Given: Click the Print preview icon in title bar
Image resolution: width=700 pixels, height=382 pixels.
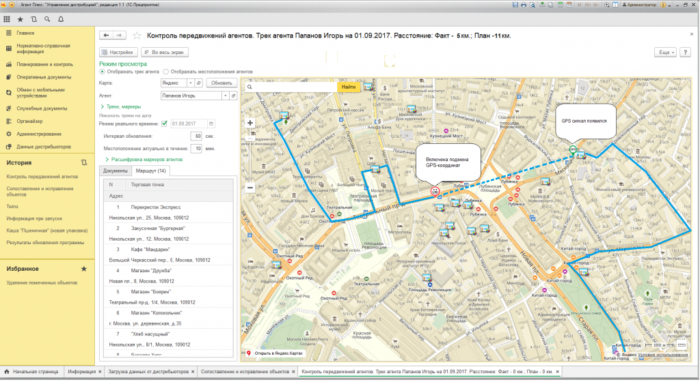Looking at the screenshot, I should pos(533,5).
